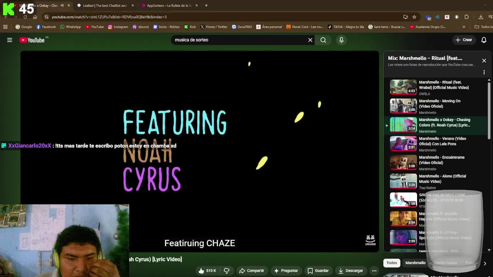
Task: Go to the browser home button
Action: (x=35, y=17)
